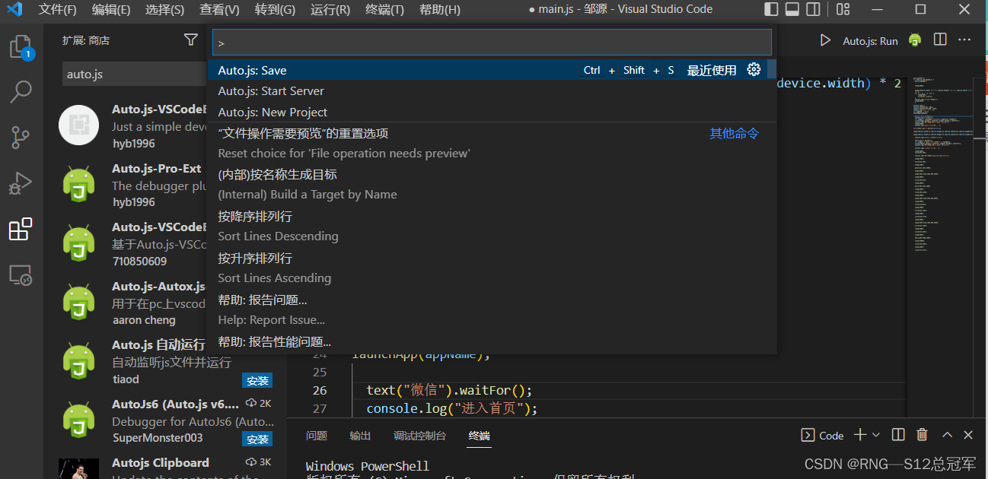Screen dimensions: 988x479
Task: Maximize the panel with the chevron toggle
Action: coord(948,435)
